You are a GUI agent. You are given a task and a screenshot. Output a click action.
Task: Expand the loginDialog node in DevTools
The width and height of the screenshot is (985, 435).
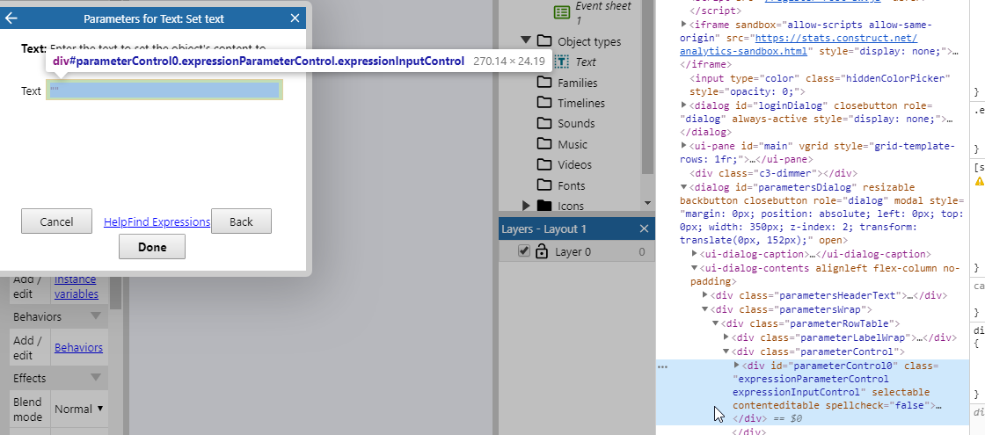point(685,105)
